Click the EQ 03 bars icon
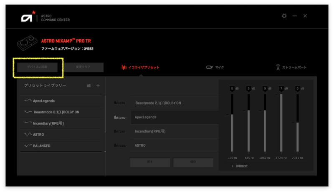Viewport: 334px width, 193px height. [x=116, y=131]
